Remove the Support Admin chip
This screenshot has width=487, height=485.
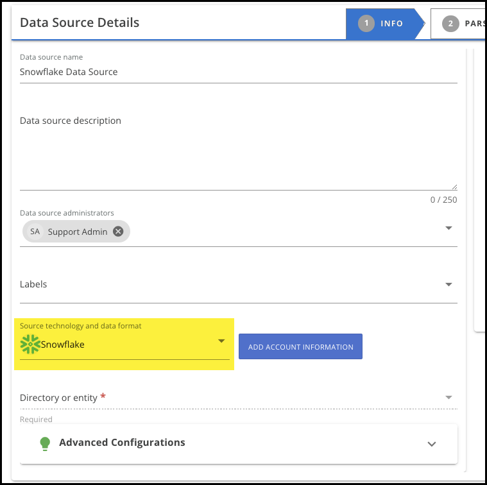tap(118, 232)
